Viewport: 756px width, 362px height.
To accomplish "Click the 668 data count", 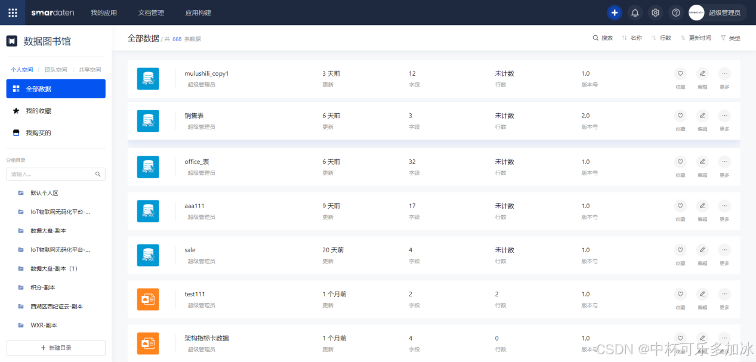I will pyautogui.click(x=177, y=39).
